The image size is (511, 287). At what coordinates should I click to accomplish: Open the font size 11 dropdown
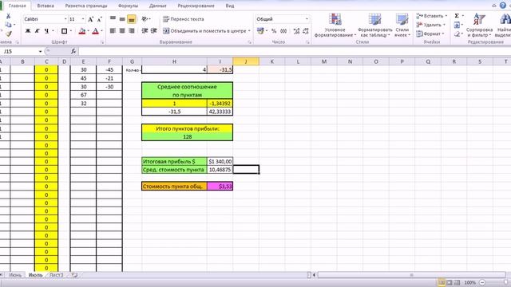(x=83, y=19)
